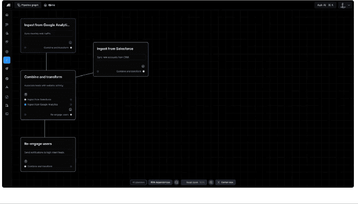
Task: Select the blue highlighted sidebar icon
Action: click(7, 60)
